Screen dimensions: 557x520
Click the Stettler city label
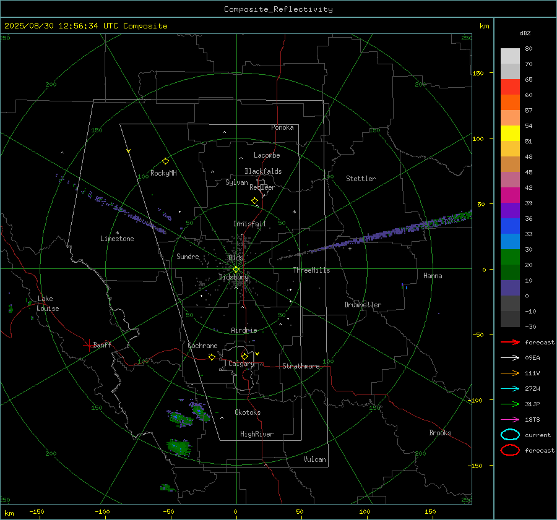point(361,179)
